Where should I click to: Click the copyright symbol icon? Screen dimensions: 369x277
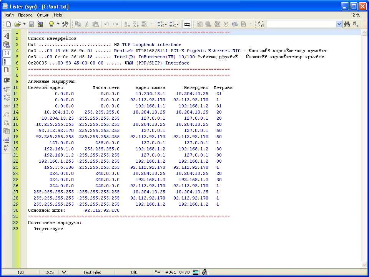click(226, 24)
